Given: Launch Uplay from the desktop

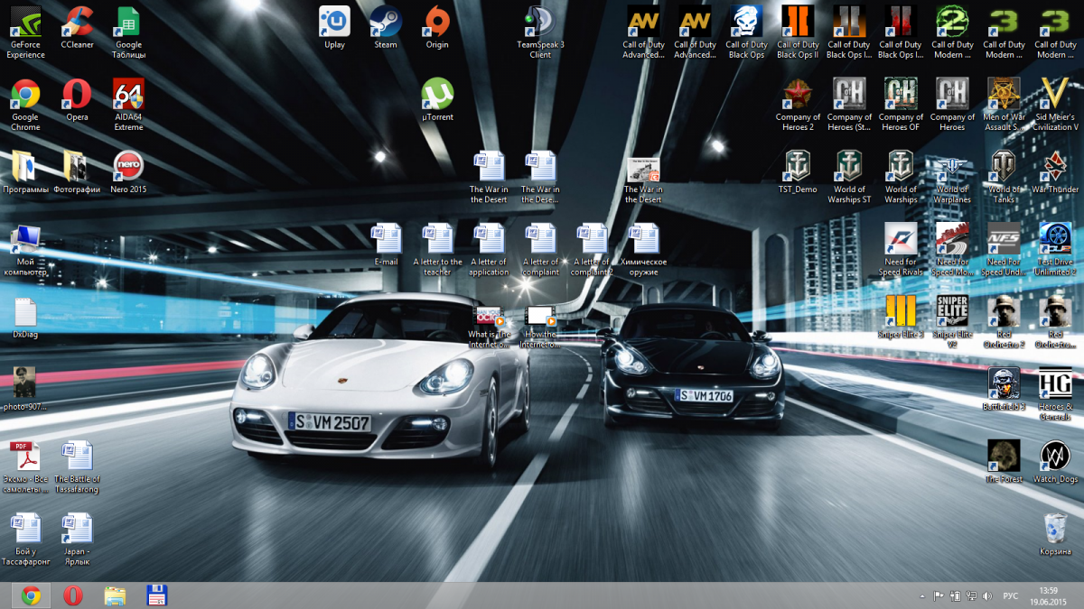Looking at the screenshot, I should coord(334,23).
